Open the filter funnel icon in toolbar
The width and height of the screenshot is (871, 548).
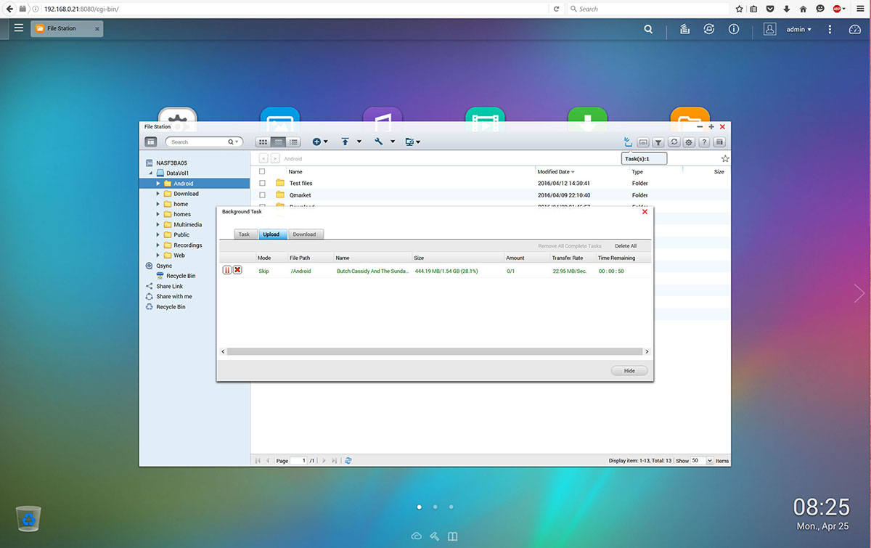pos(658,142)
